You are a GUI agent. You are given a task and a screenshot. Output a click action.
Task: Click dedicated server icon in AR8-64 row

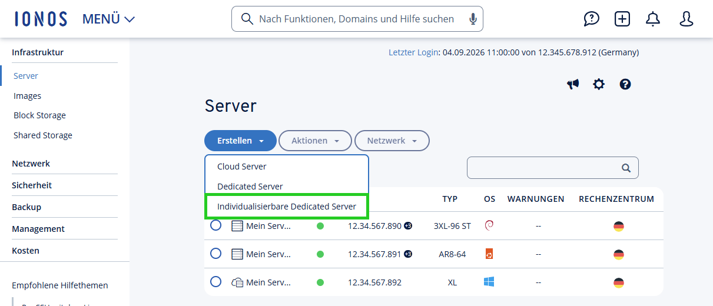pos(237,254)
